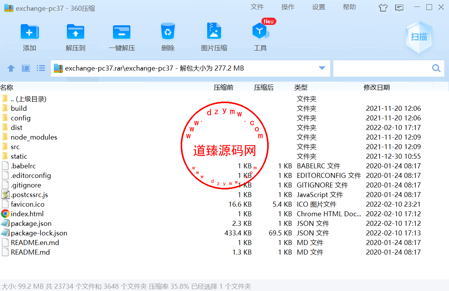Open the 设置 menu
This screenshot has height=291, width=449.
pos(319,7)
